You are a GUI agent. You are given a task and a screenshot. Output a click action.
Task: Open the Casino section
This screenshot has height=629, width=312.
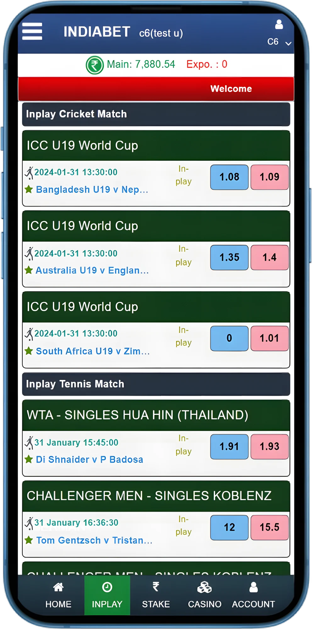204,595
